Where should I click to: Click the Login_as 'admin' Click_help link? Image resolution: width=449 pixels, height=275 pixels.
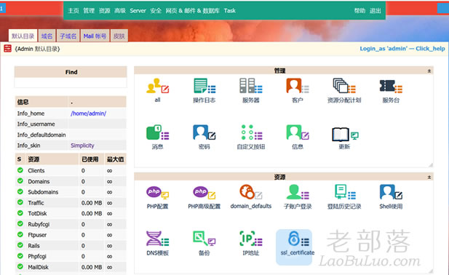402,48
